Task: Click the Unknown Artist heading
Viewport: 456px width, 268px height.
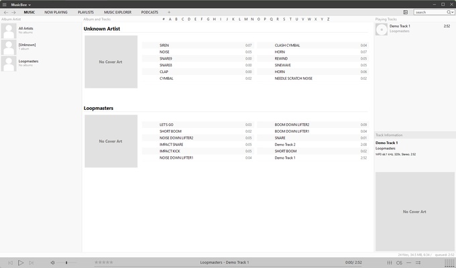Action: click(x=102, y=29)
